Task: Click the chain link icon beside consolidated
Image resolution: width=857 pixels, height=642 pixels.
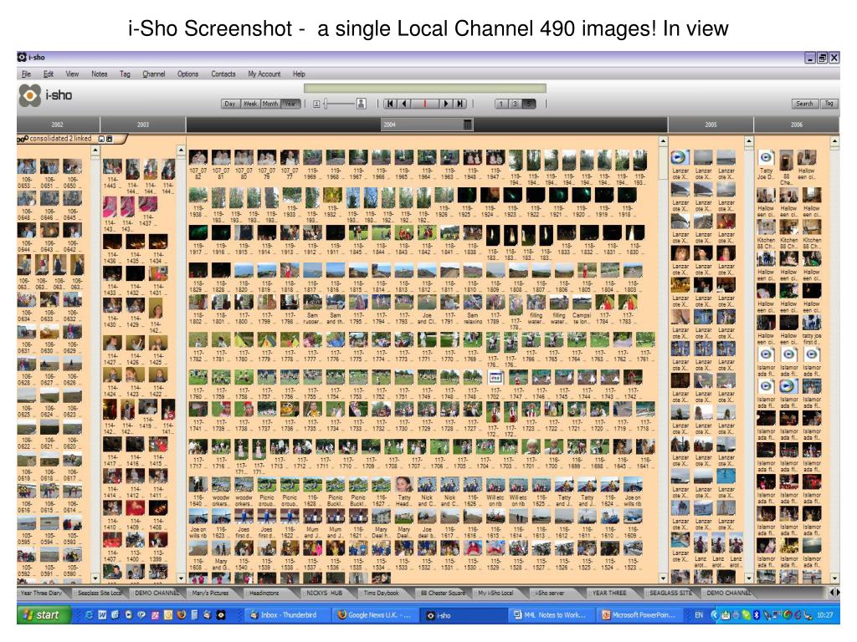Action: coord(23,140)
